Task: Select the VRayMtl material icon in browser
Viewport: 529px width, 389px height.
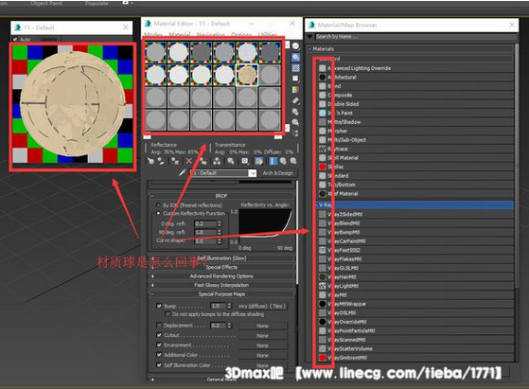Action: click(x=323, y=295)
